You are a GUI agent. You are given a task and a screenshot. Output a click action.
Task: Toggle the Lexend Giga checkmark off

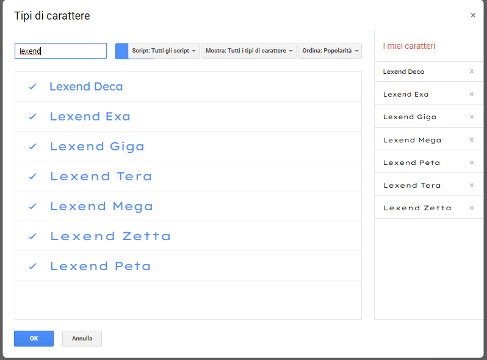pos(33,147)
